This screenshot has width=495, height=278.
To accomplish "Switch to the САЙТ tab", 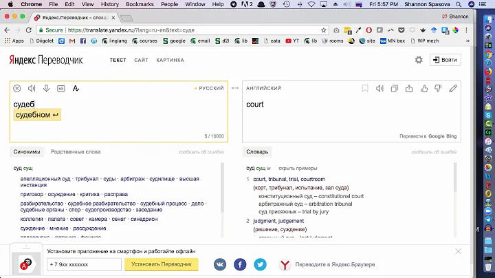I will coord(141,60).
